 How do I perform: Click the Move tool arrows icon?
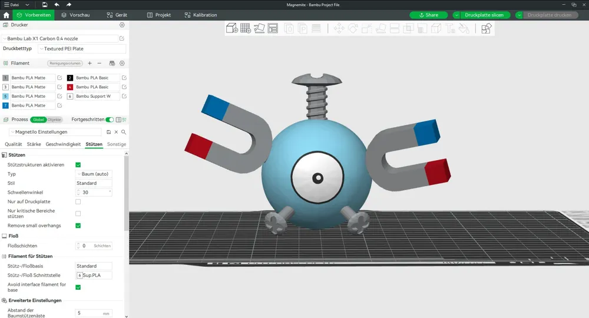[x=339, y=28]
